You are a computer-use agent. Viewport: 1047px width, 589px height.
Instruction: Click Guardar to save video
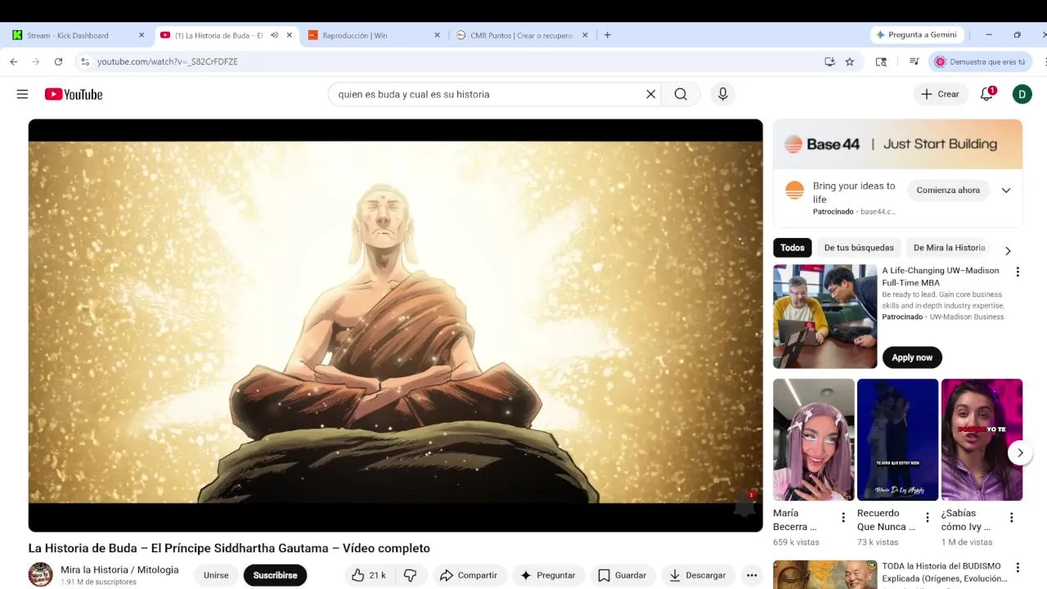622,575
